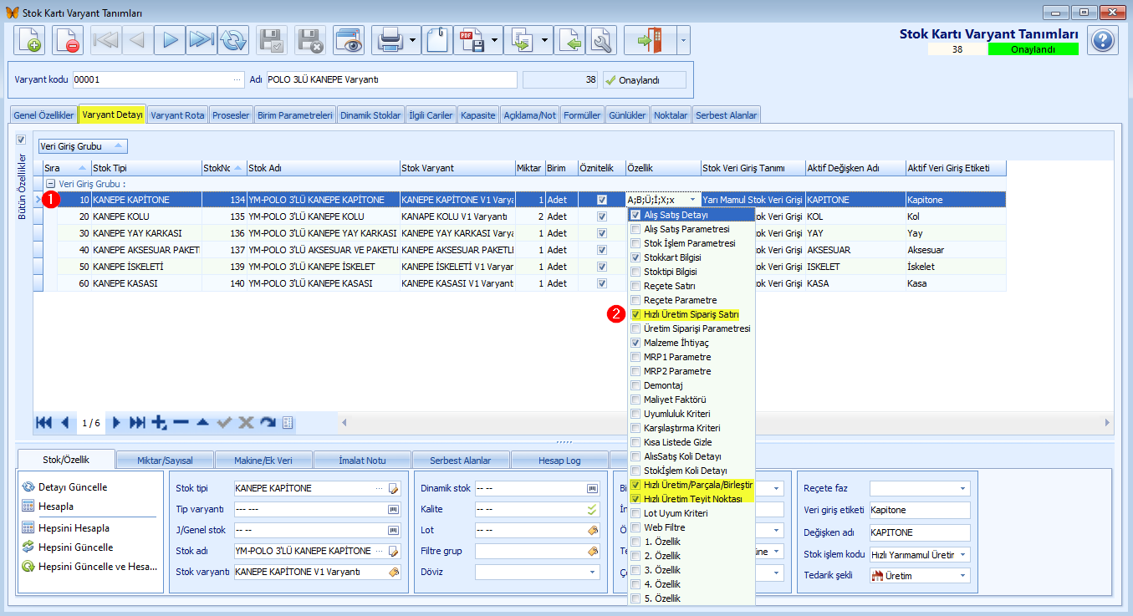1133x616 pixels.
Task: Click the refresh toolbar icon
Action: click(x=233, y=40)
